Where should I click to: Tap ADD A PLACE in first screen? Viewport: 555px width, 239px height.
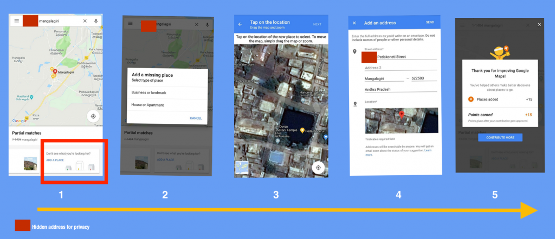coord(55,160)
